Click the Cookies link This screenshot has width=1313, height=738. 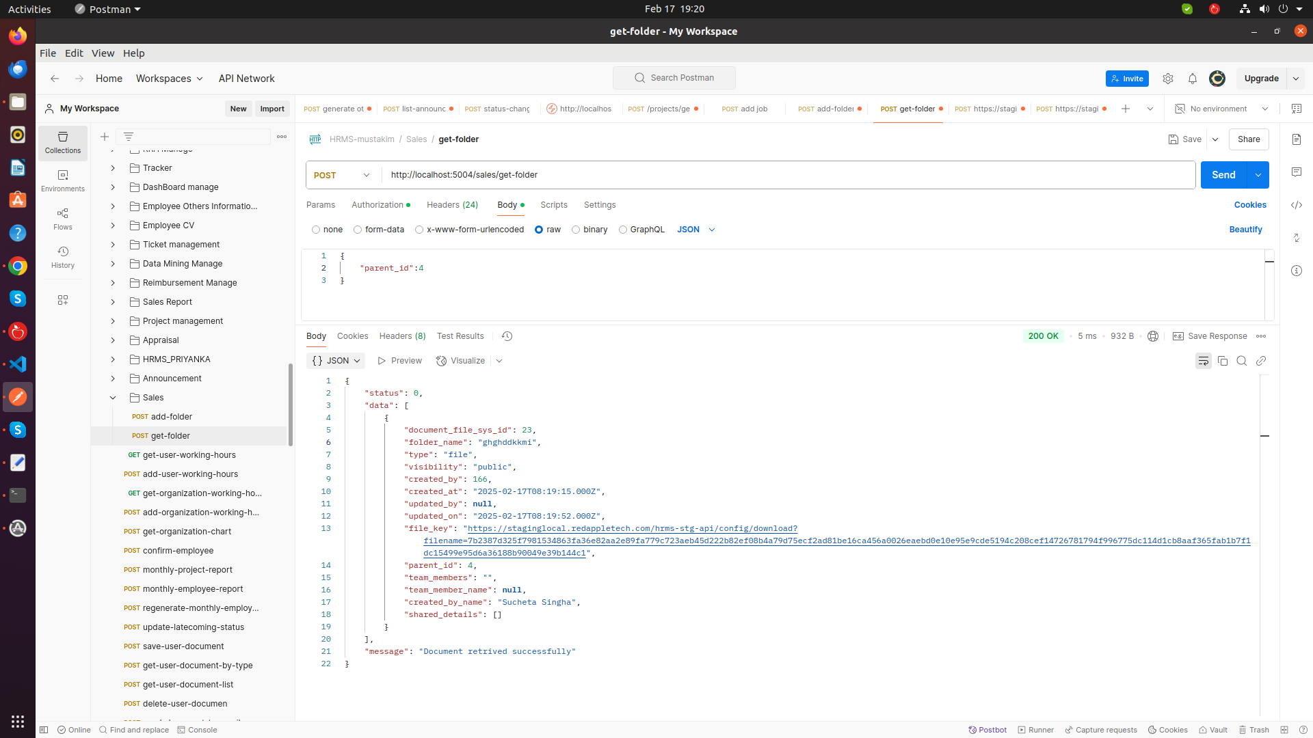tap(1250, 205)
